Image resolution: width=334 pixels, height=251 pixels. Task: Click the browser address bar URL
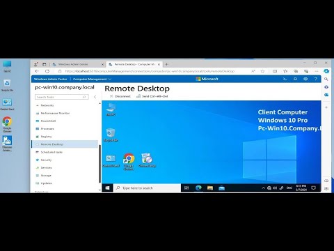click(x=150, y=71)
